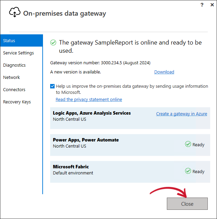Viewport: 217px width, 219px height.
Task: Click the cloud gateway logo icon
Action: coord(15,13)
